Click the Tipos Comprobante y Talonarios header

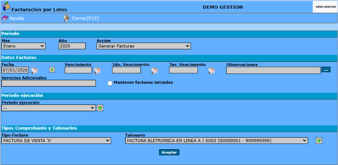[39, 128]
